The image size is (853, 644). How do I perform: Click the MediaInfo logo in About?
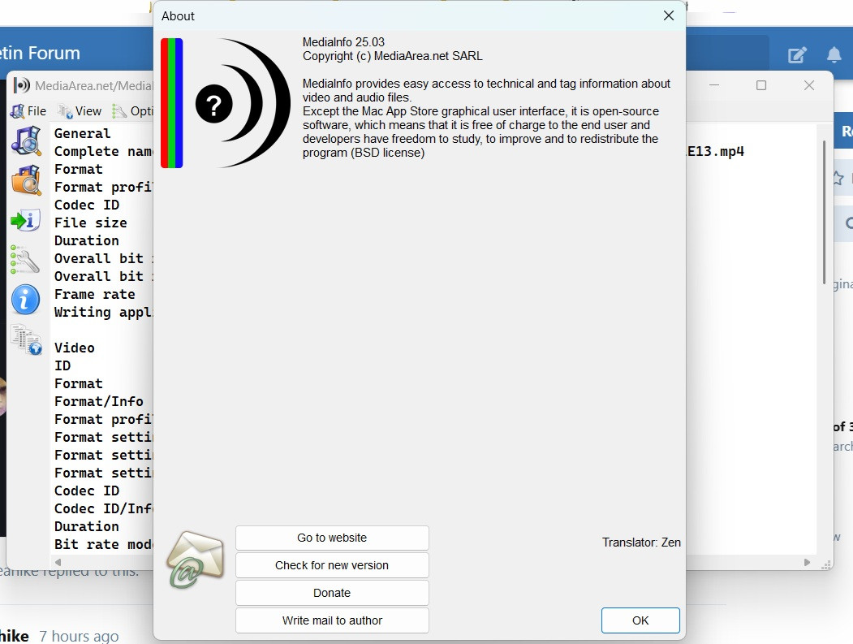[242, 103]
